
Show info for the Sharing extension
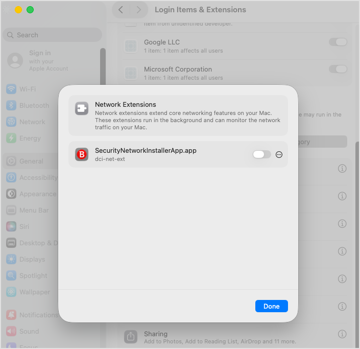click(343, 334)
